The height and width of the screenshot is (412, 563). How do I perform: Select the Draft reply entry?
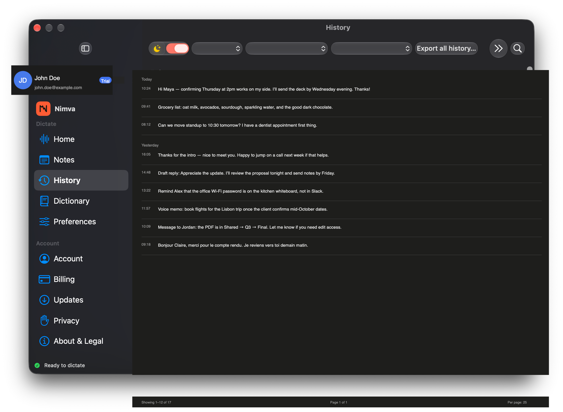342,173
